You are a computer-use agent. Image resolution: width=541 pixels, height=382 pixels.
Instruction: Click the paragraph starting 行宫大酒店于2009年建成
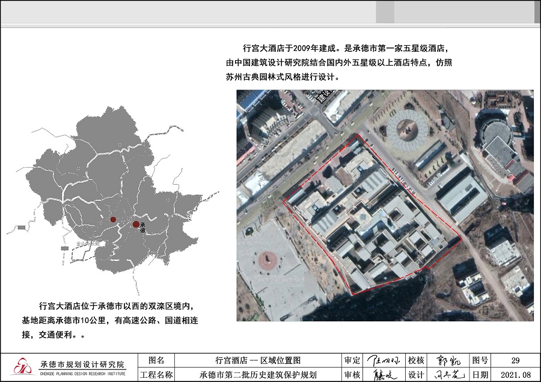click(x=337, y=62)
